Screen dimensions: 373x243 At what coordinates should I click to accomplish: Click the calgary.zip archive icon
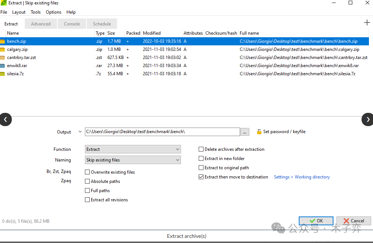point(3,49)
